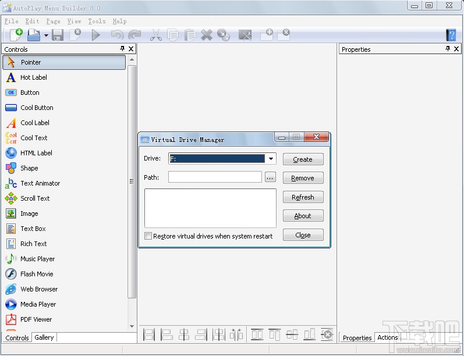
Task: Click the New project toolbar icon
Action: coord(16,35)
